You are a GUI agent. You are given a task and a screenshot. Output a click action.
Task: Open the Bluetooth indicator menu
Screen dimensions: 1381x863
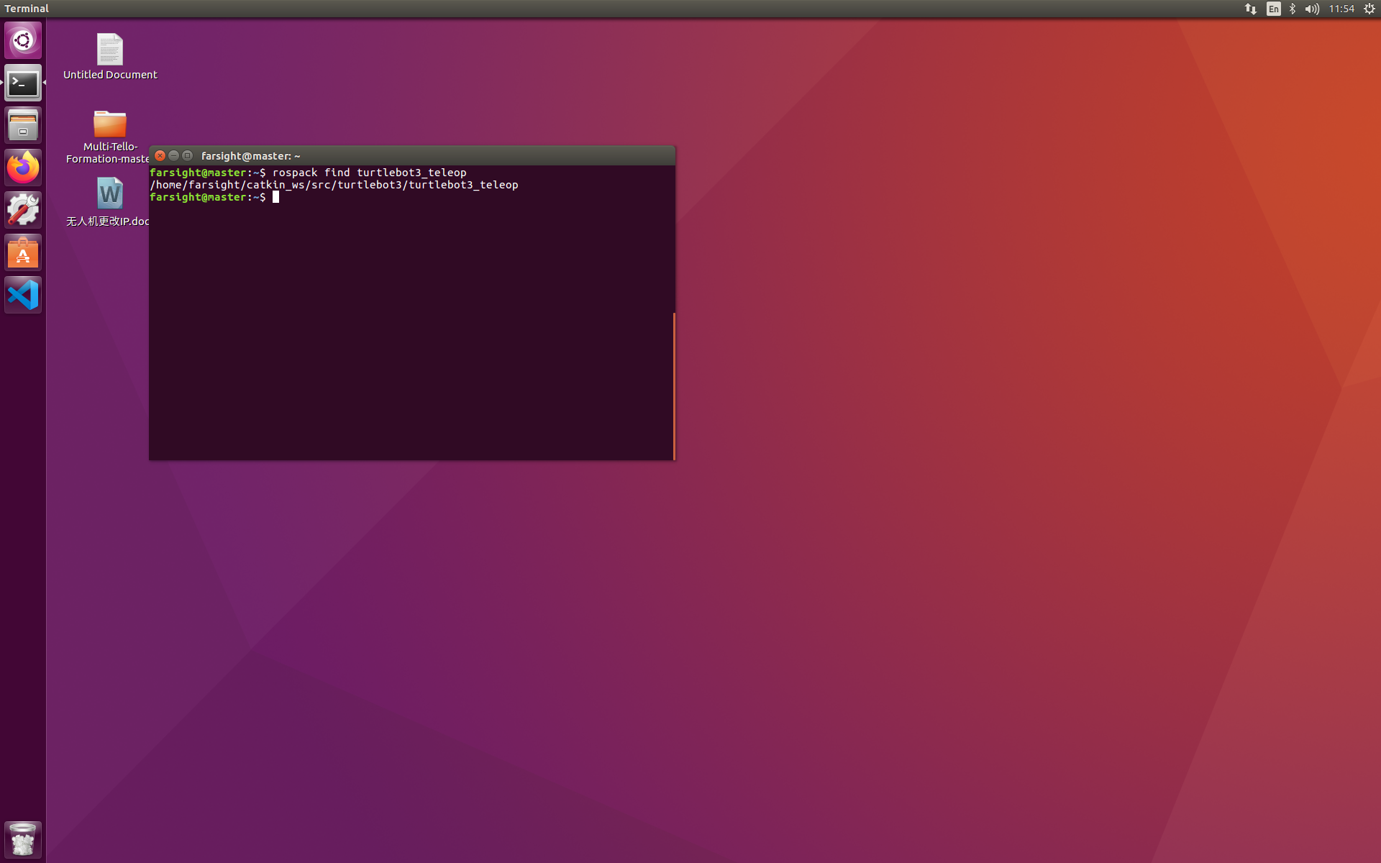pos(1293,9)
